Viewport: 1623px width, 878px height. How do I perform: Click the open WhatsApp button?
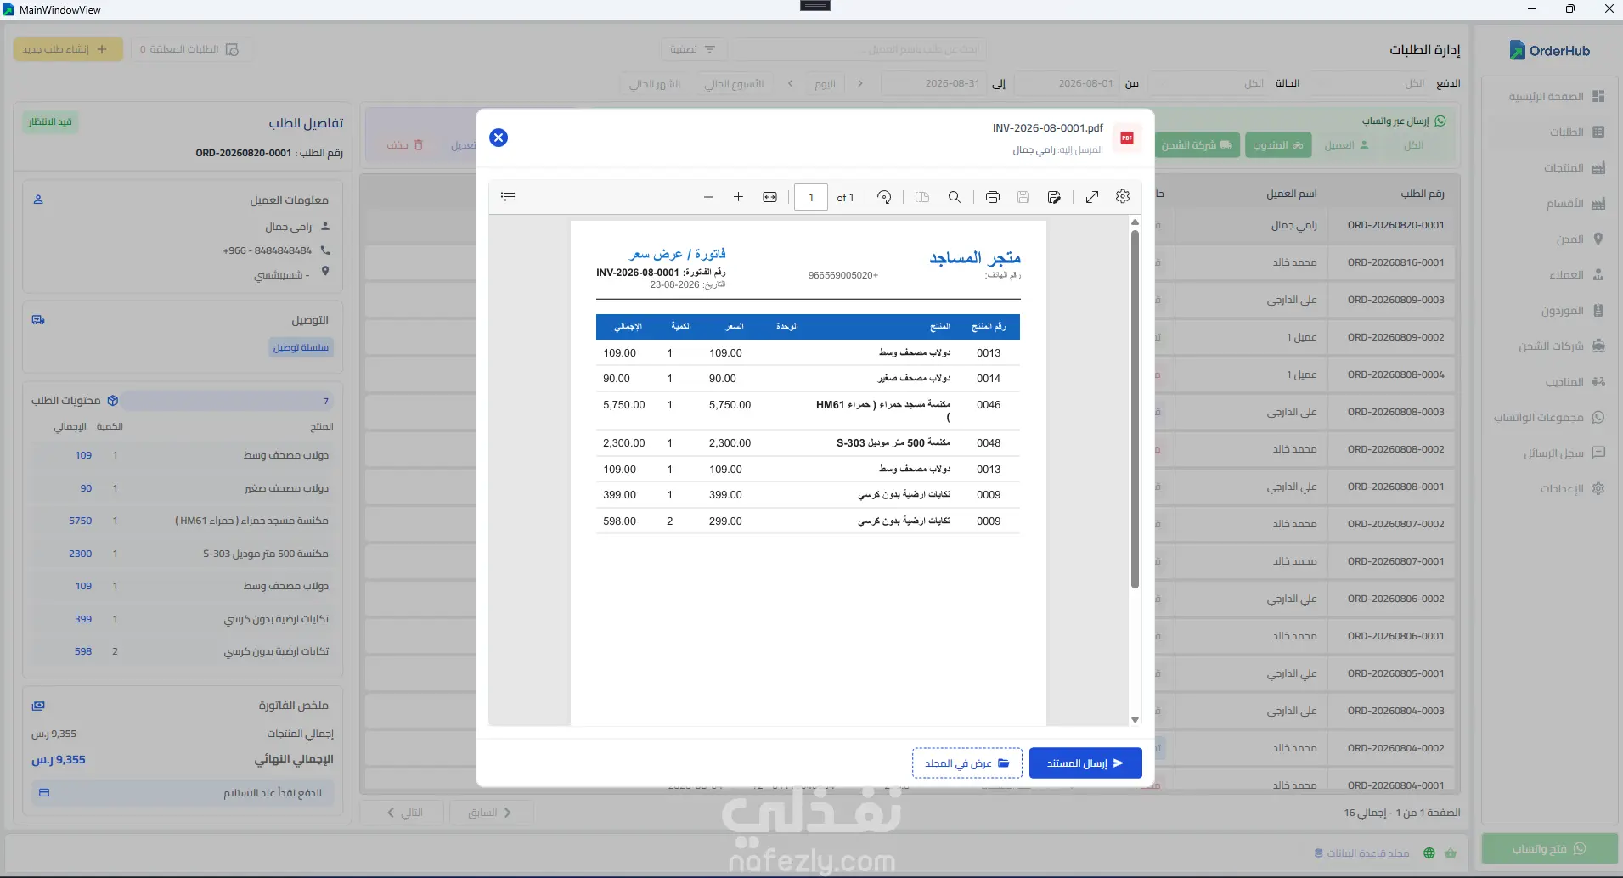click(1549, 849)
